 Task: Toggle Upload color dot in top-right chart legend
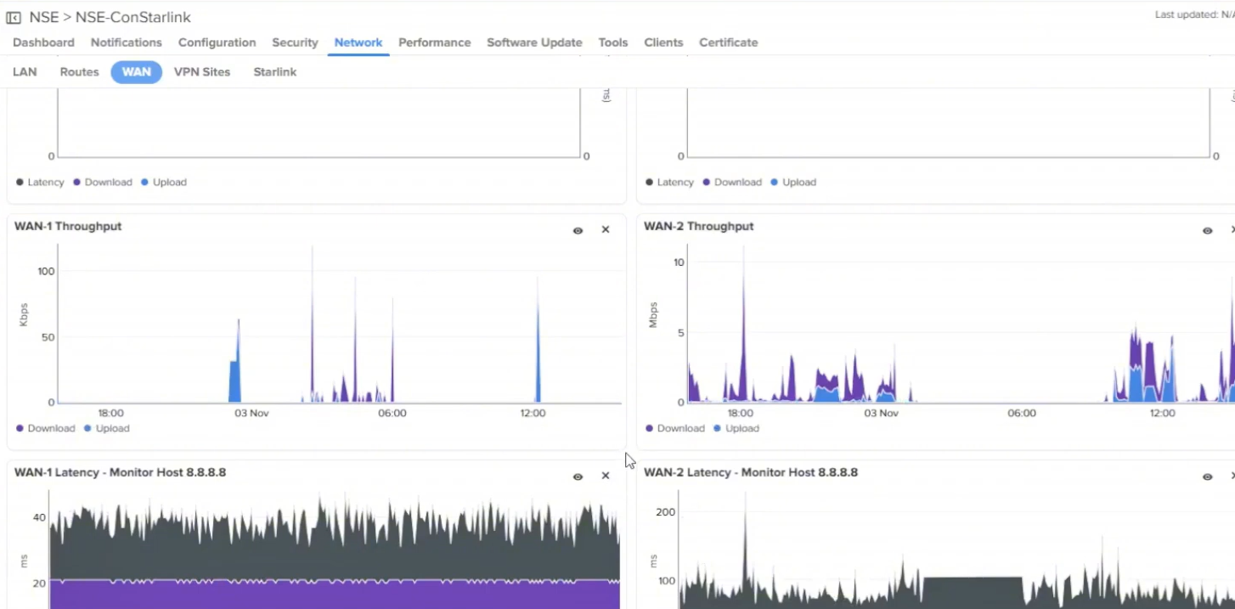coord(774,183)
